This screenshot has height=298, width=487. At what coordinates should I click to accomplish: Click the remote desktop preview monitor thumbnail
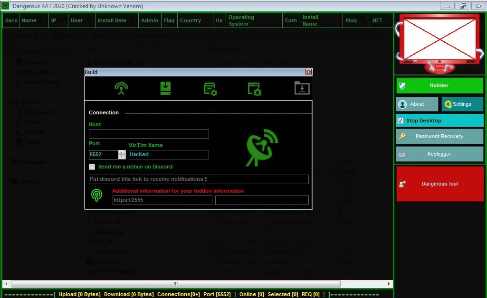tap(439, 39)
